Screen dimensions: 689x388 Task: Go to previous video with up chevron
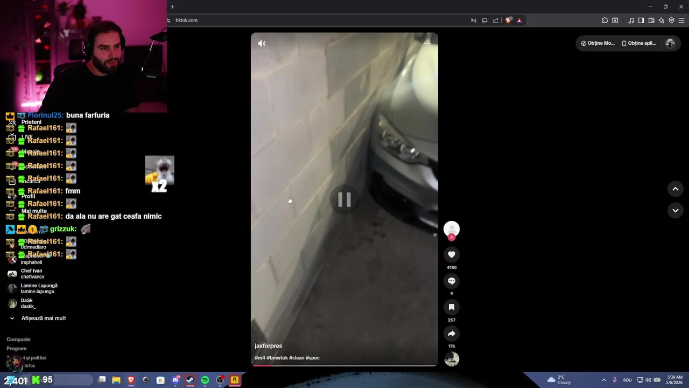(676, 189)
